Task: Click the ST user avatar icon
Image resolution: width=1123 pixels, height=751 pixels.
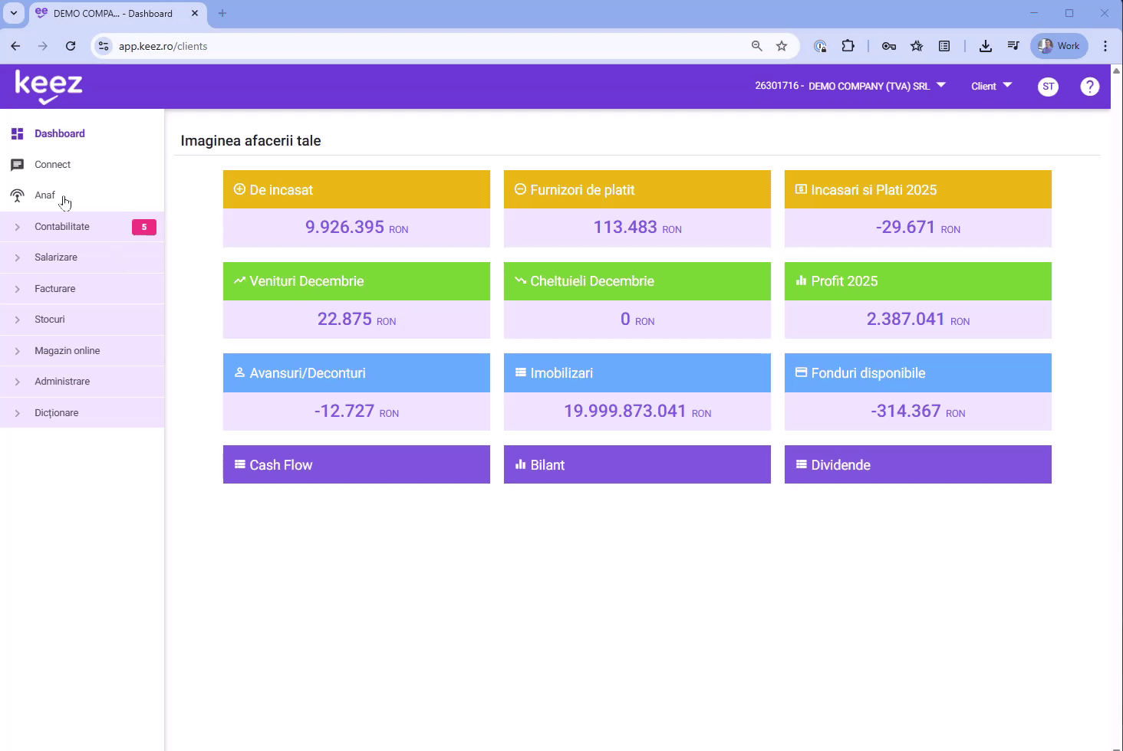Action: point(1048,87)
